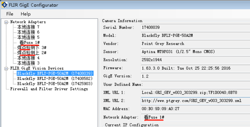Viewport: 250px width, 127px height.
Task: Click the User Defined Name label
Action: [123, 84]
